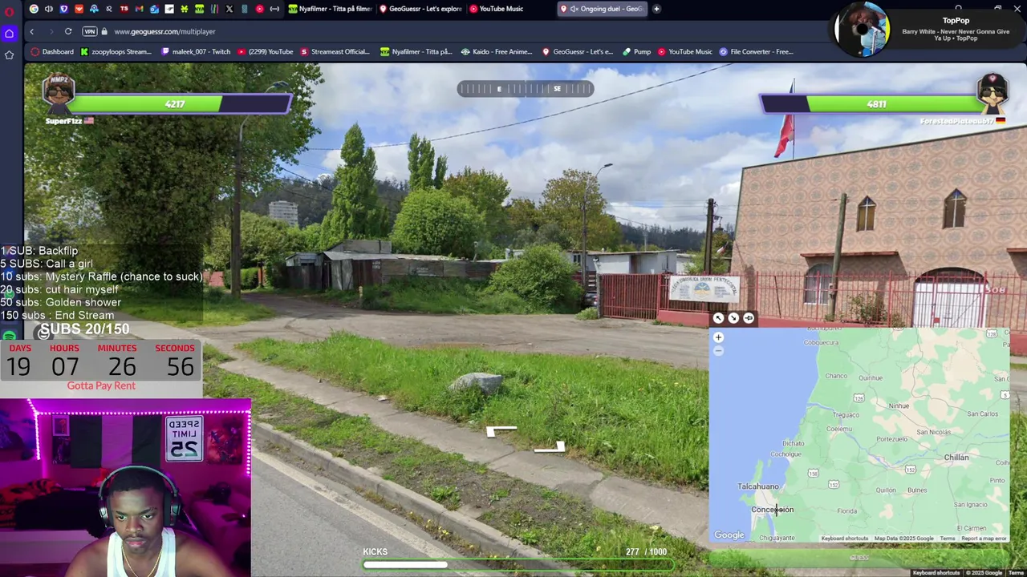Zoom in on the guess map
Viewport: 1027px width, 577px height.
click(718, 337)
